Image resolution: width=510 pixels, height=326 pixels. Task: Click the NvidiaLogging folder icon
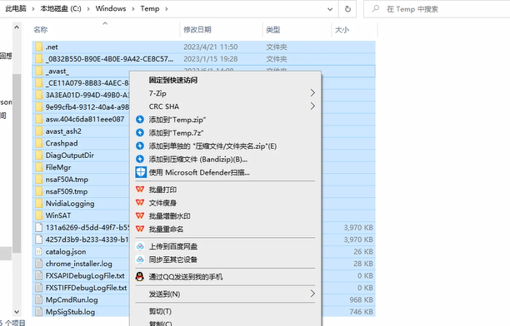click(38, 203)
